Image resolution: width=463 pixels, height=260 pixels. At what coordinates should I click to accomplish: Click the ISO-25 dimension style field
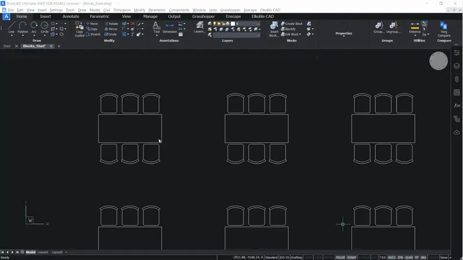[x=284, y=257]
